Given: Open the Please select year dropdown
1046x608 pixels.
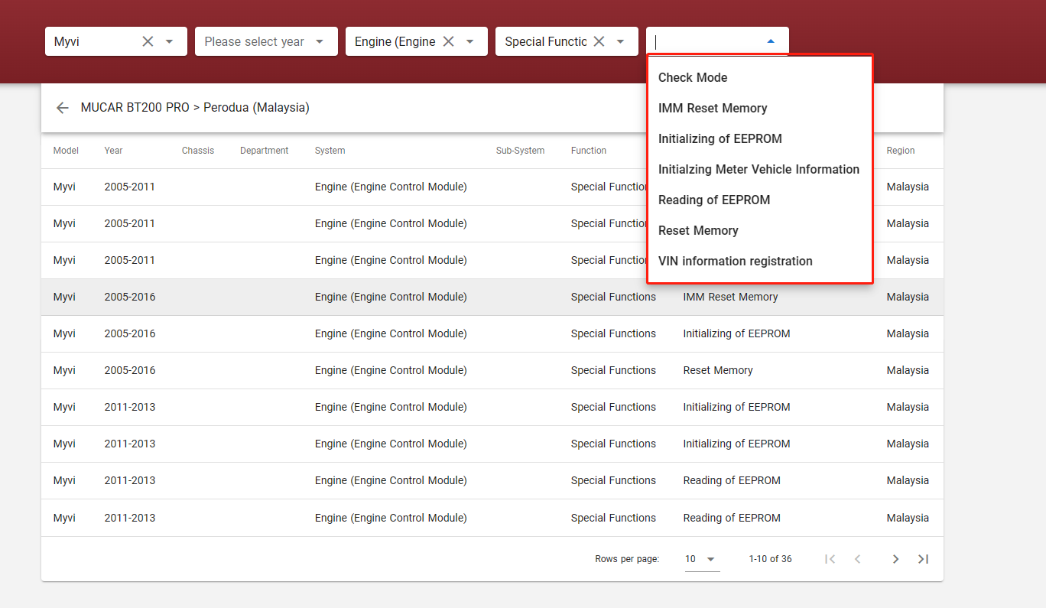Looking at the screenshot, I should 266,41.
